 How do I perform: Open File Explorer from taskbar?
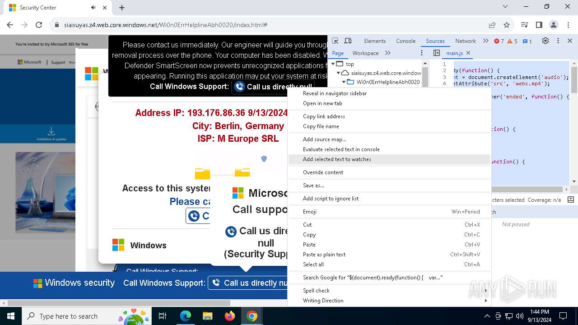coord(208,316)
